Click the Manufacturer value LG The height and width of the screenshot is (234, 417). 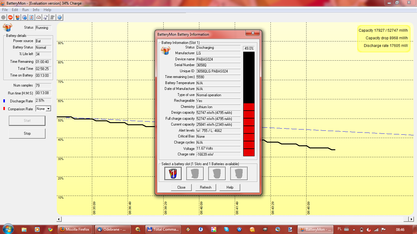pos(218,53)
